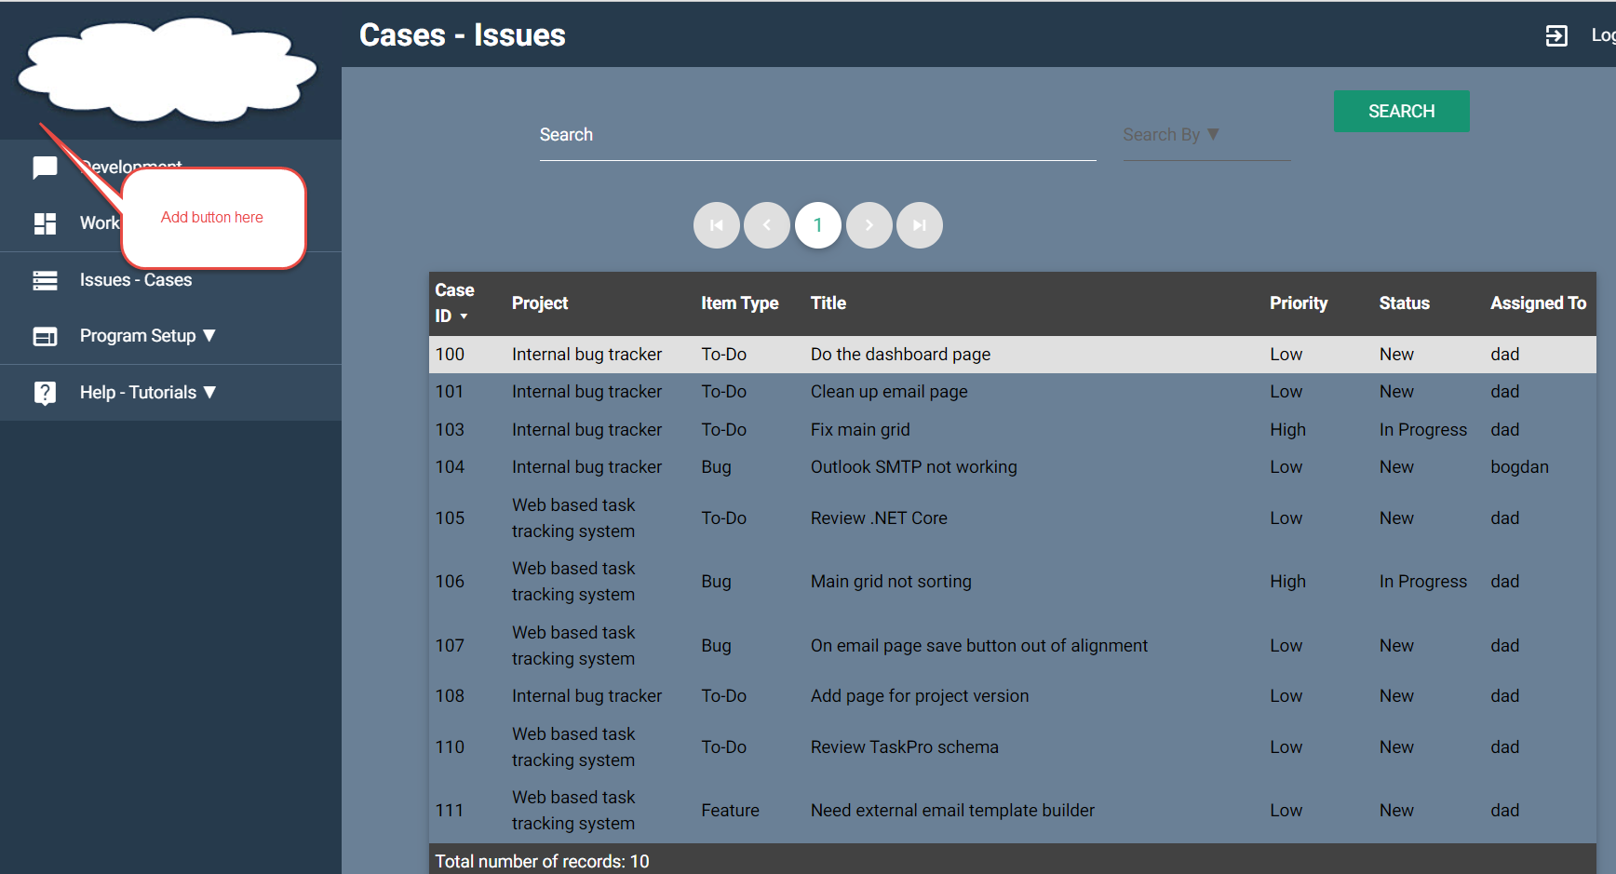
Task: Sort by the Title column header
Action: 828,303
